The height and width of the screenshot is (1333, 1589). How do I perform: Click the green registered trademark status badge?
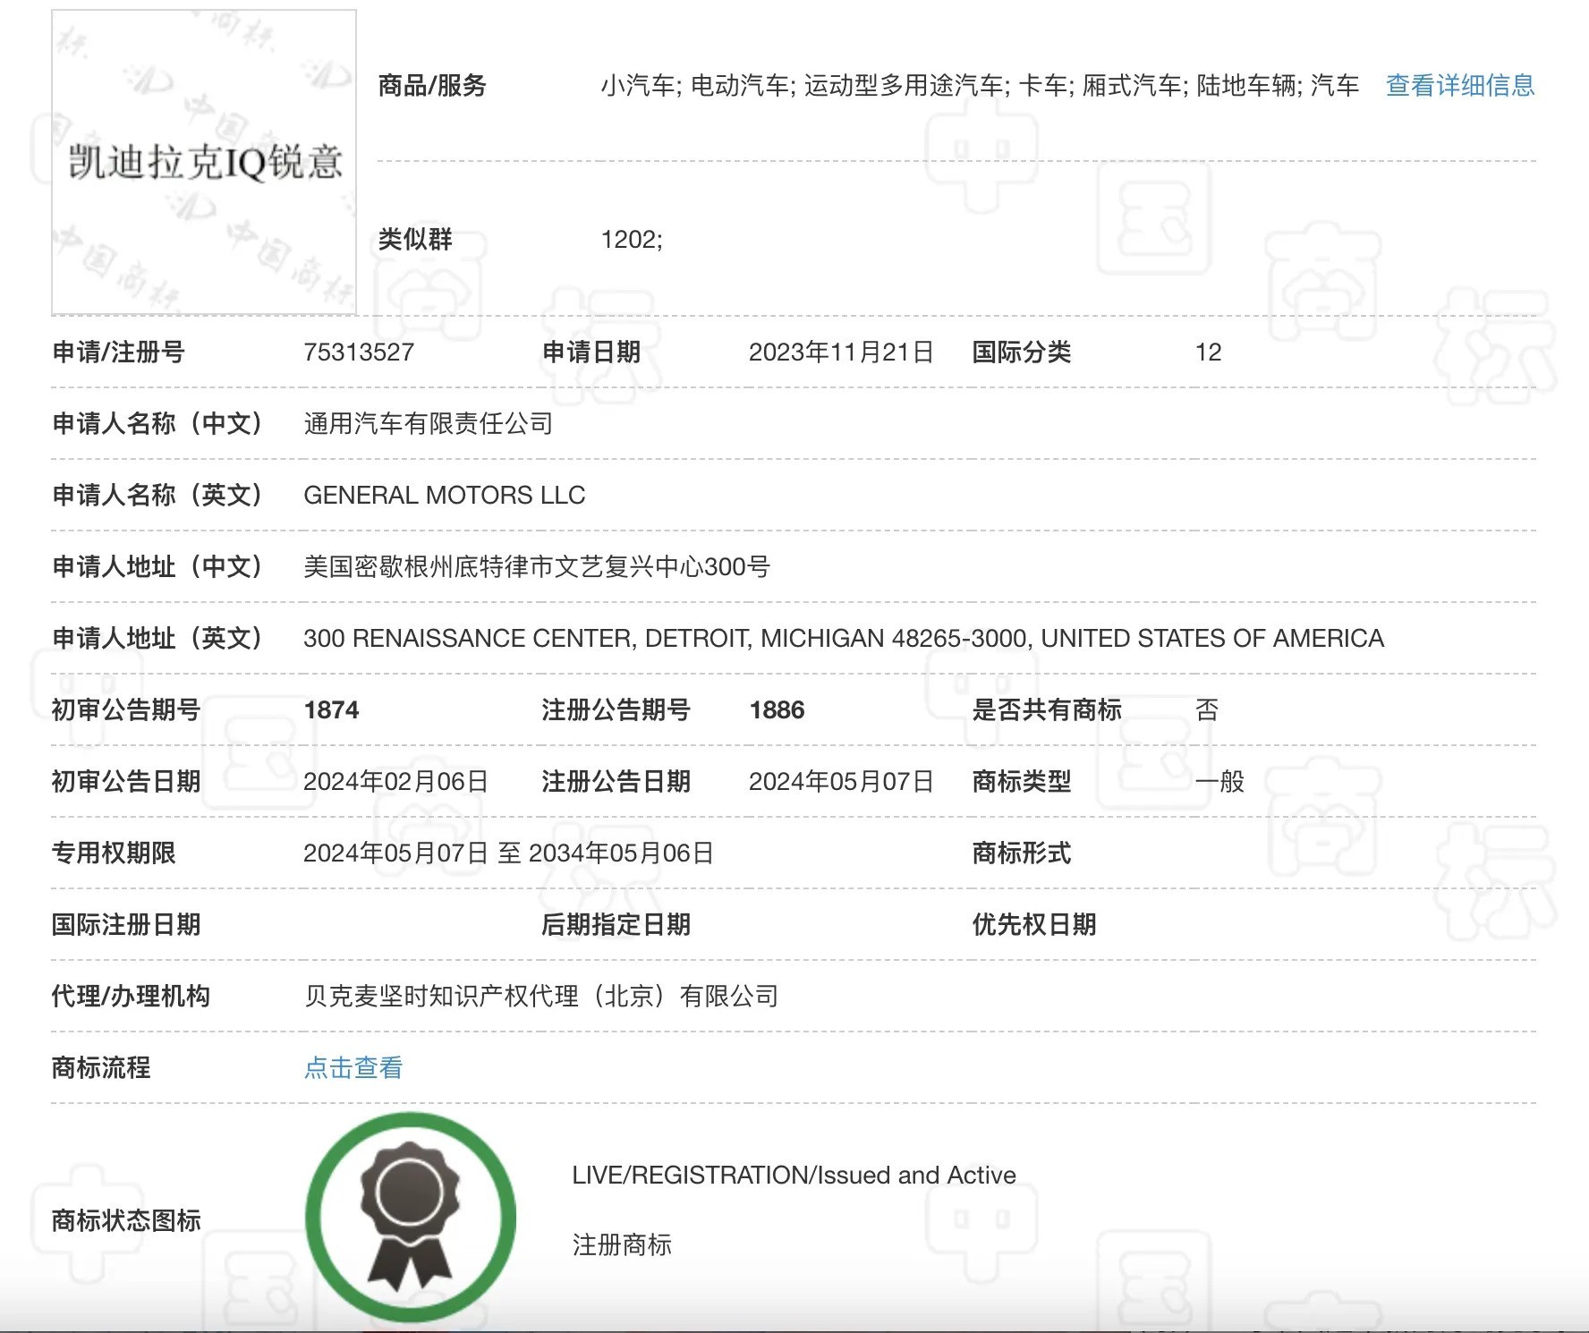coord(411,1217)
